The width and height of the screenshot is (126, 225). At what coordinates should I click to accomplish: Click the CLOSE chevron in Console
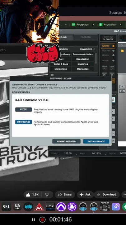point(112,68)
